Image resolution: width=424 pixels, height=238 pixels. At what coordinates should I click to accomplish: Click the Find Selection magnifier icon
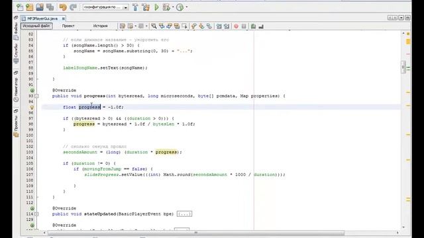tap(154, 26)
